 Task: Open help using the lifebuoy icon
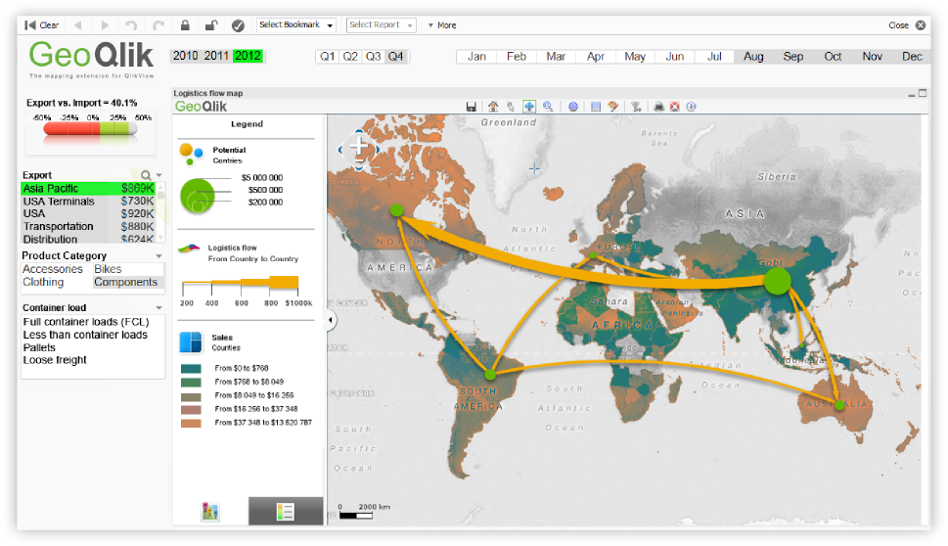coord(675,107)
